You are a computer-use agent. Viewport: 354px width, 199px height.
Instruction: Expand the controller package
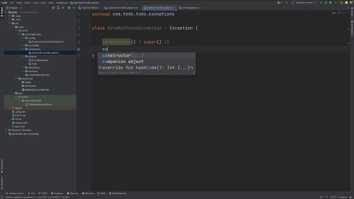click(23, 45)
